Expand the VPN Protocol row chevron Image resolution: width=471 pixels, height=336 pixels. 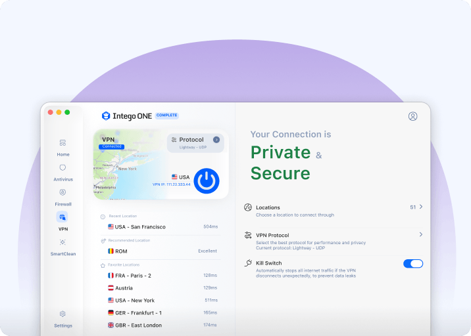pos(421,234)
